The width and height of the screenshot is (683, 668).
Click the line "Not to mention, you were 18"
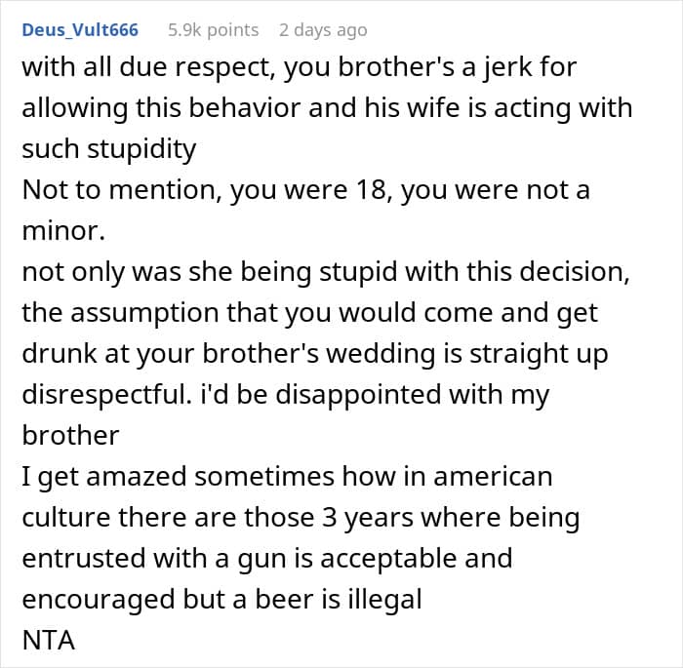click(305, 191)
